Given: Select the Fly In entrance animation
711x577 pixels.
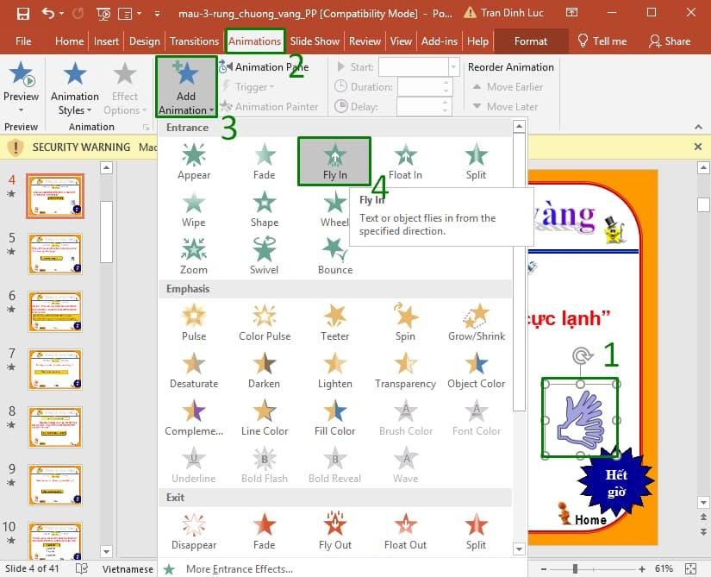Looking at the screenshot, I should pos(334,160).
